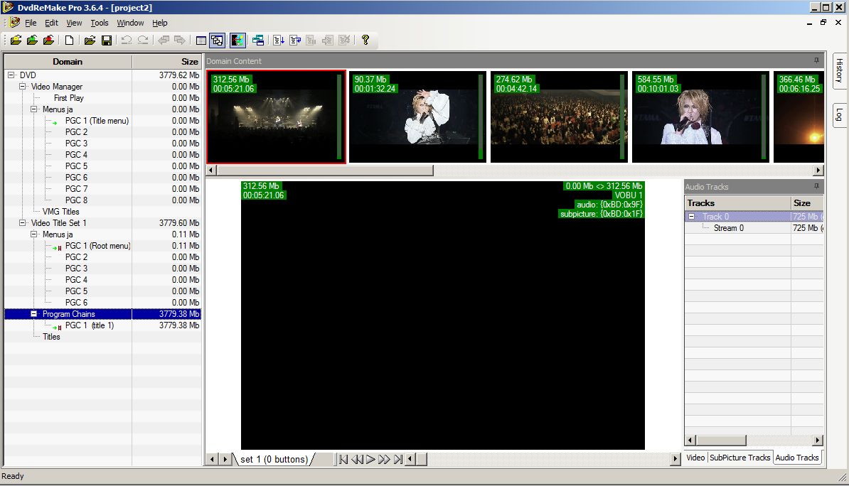849x486 pixels.
Task: Click the New blank document icon
Action: tap(70, 40)
